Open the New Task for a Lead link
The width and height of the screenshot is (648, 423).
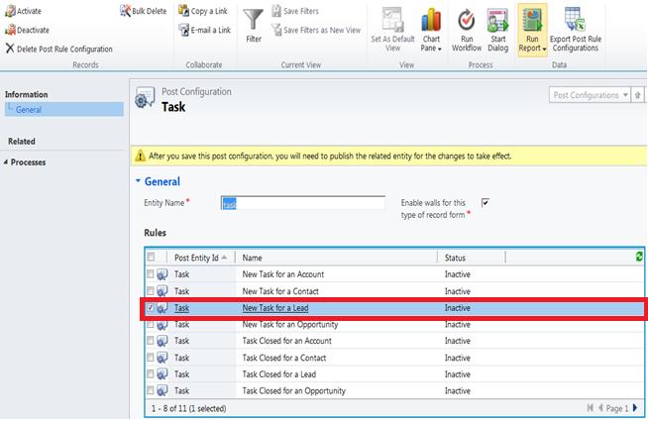pos(276,308)
